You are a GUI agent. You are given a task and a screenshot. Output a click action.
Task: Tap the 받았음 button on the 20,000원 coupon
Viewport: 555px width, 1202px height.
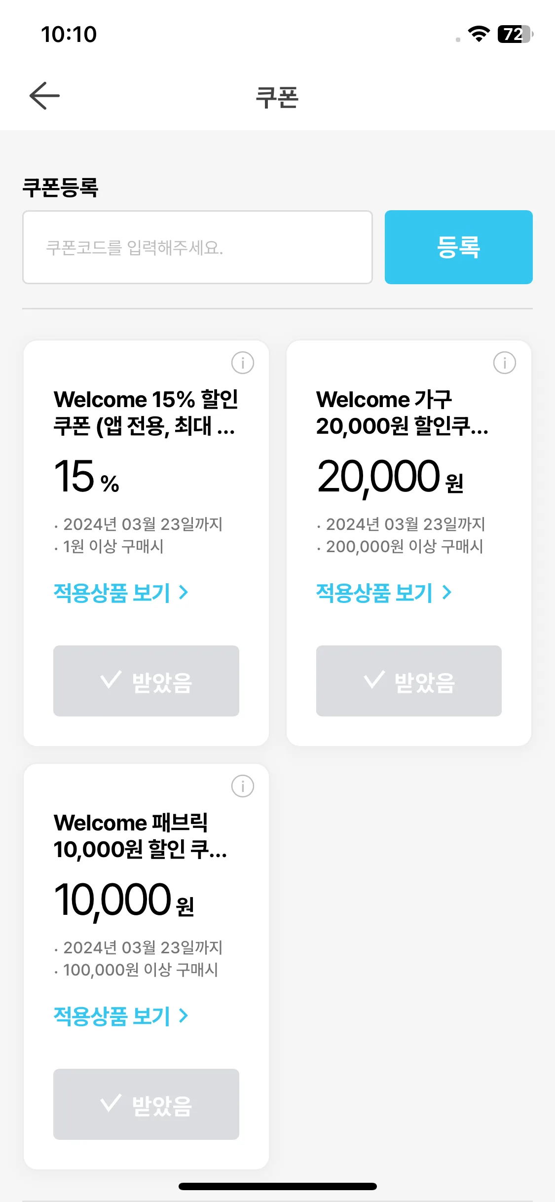pyautogui.click(x=409, y=681)
